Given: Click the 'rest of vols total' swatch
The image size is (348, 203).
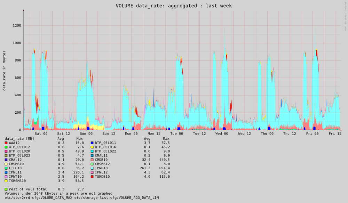Looking at the screenshot, I should [x=6, y=189].
